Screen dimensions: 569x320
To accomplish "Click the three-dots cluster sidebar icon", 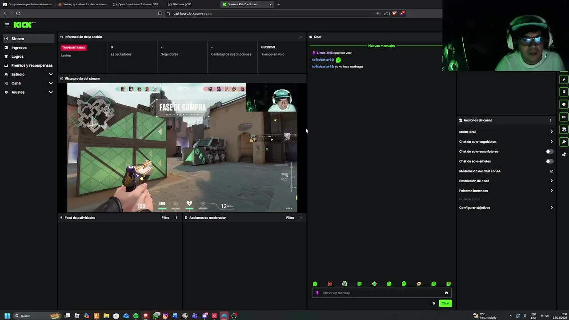I will 564,154.
